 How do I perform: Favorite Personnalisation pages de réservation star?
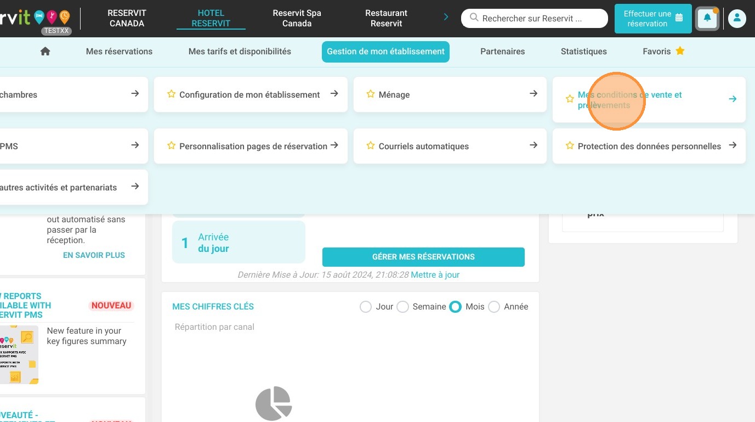click(x=171, y=146)
